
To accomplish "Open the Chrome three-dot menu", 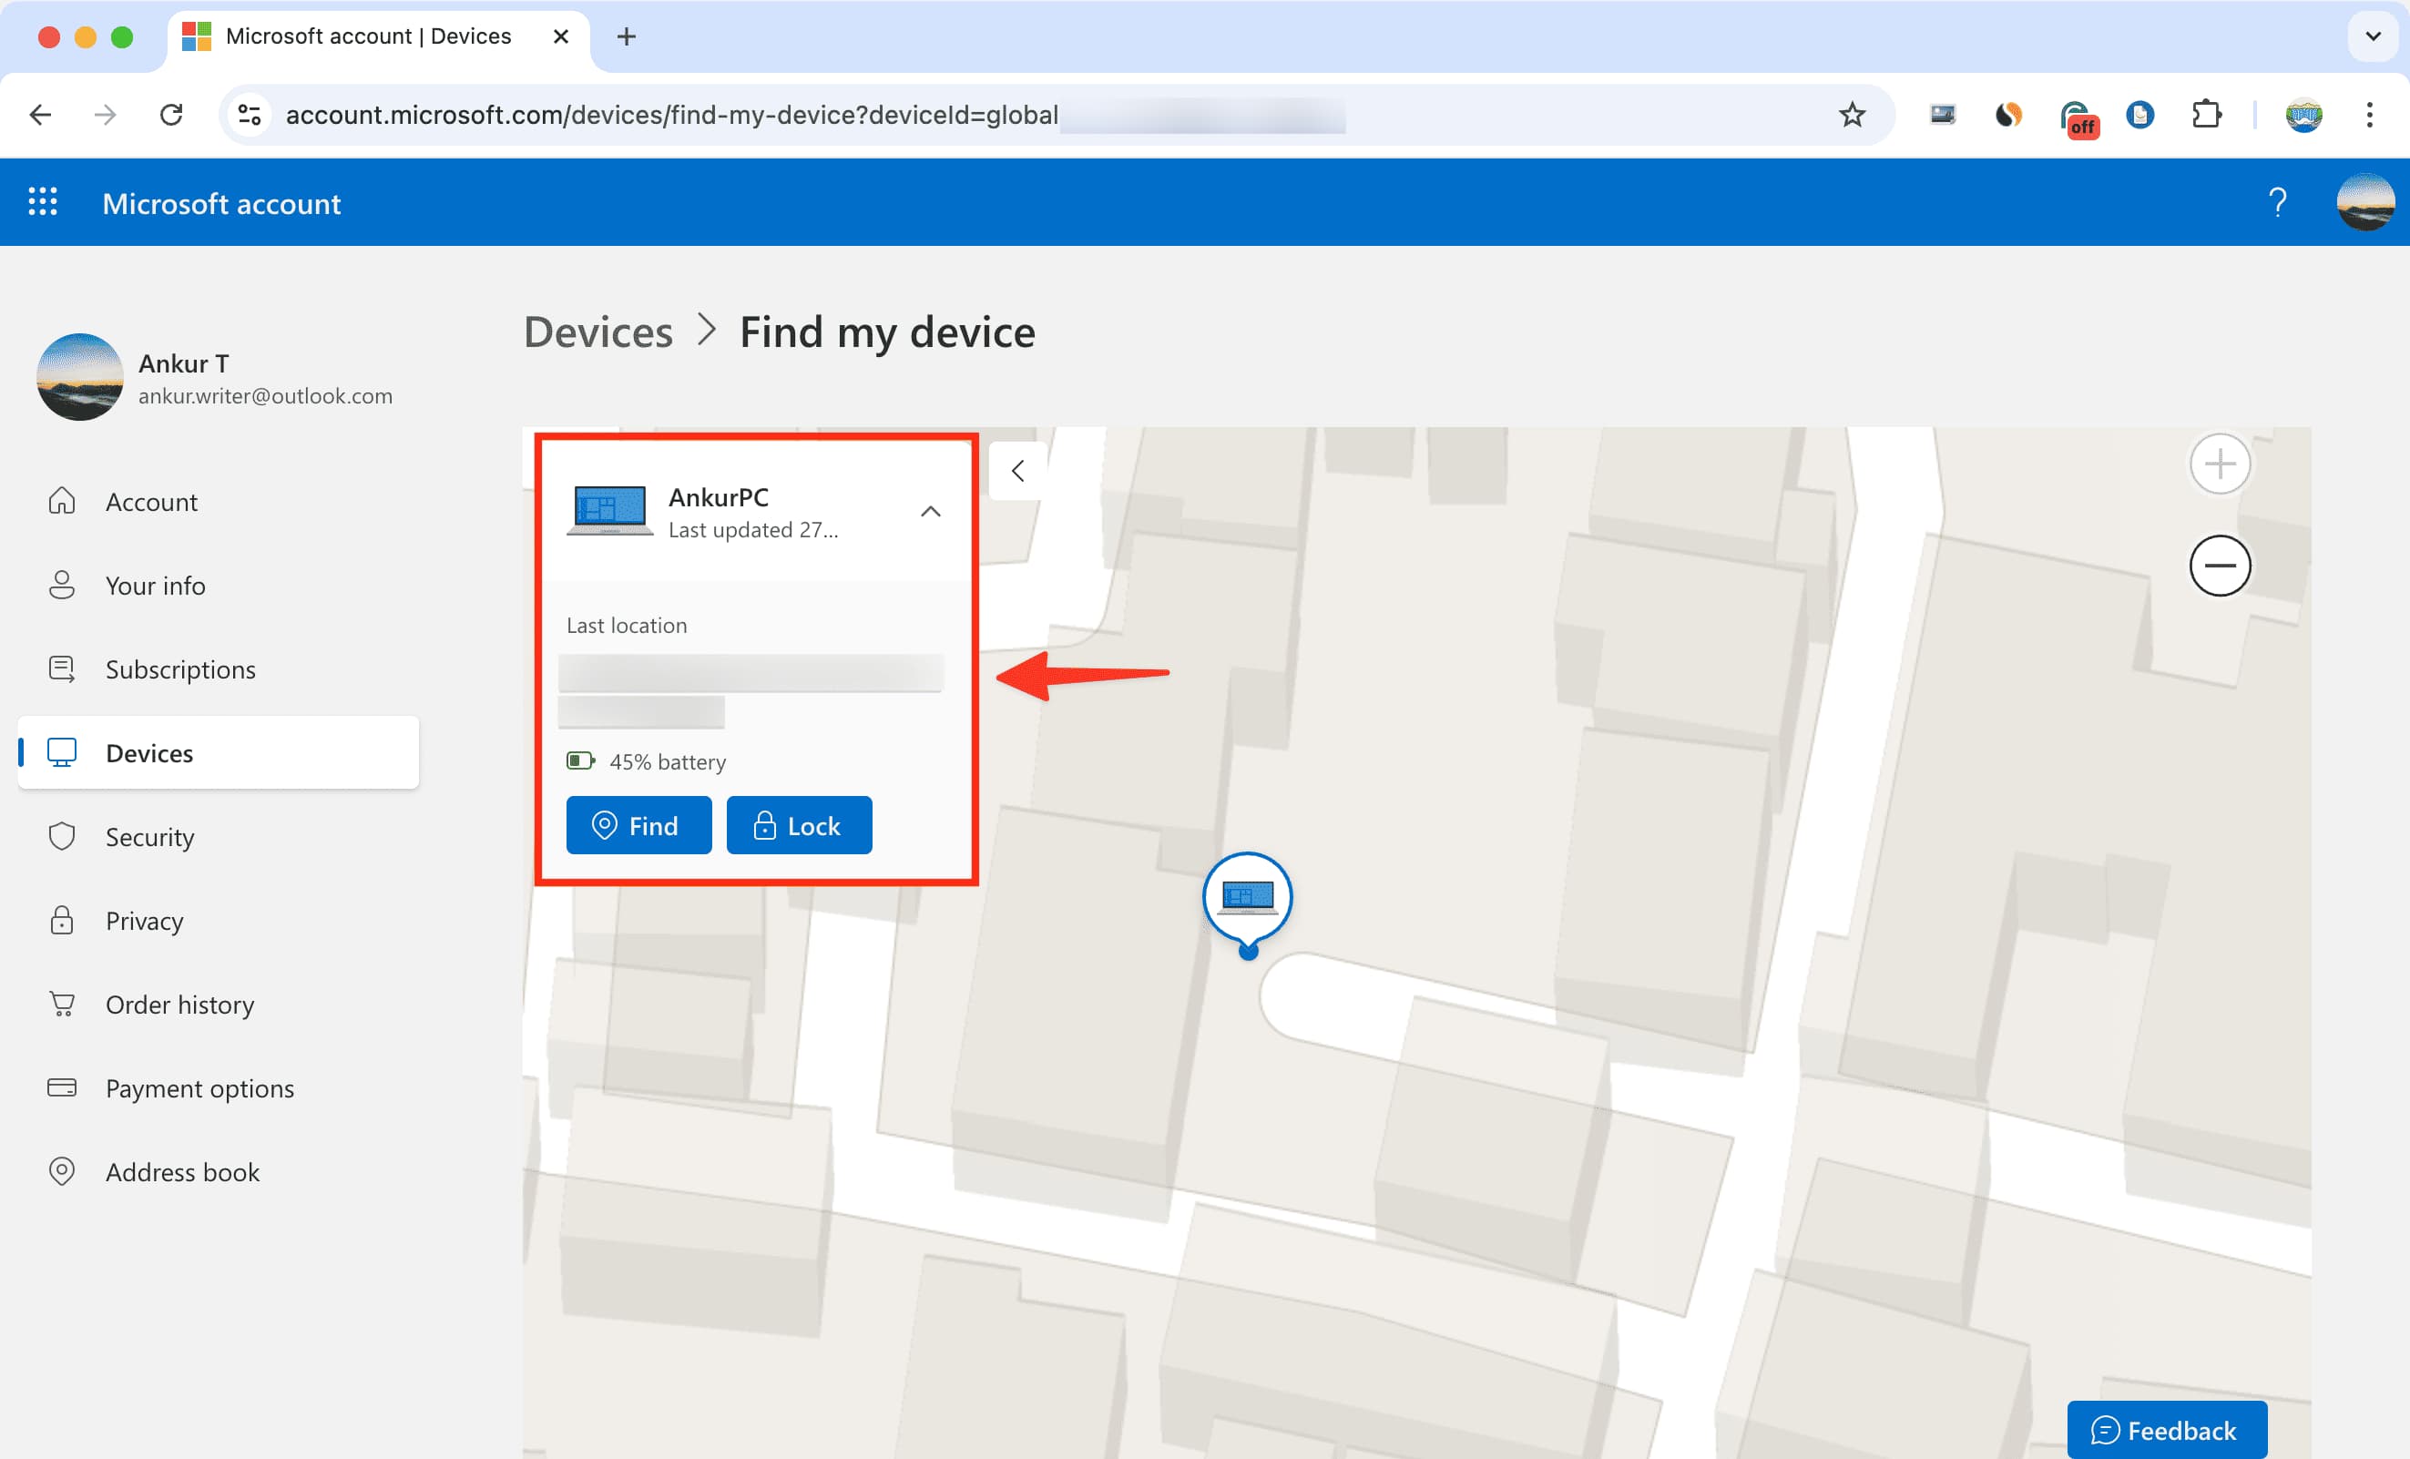I will [2370, 115].
